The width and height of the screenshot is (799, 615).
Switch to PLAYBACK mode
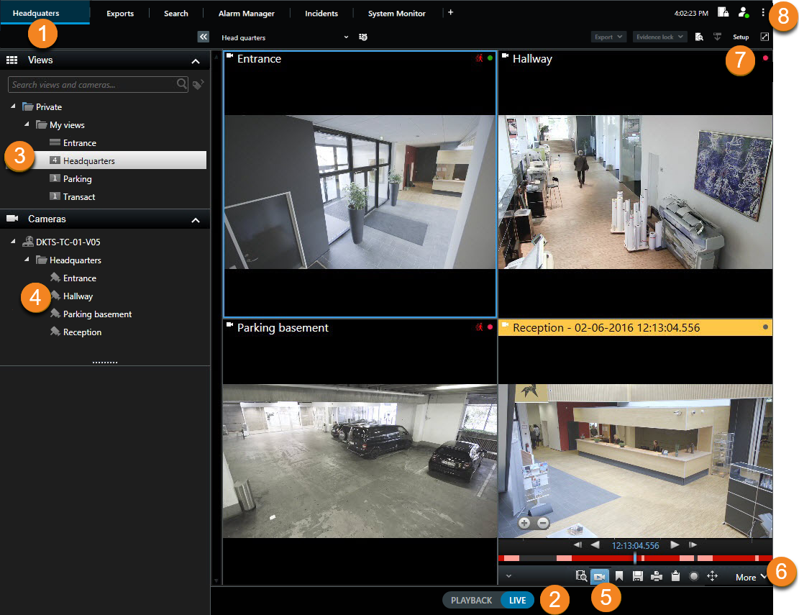[472, 600]
